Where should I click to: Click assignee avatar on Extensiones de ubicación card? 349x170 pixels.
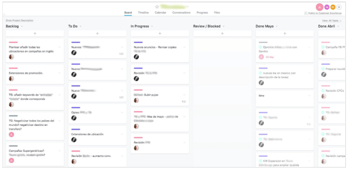click(74, 140)
